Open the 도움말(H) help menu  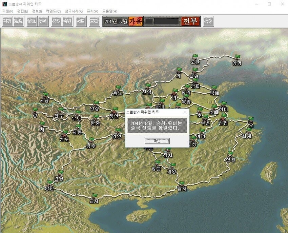coord(110,11)
